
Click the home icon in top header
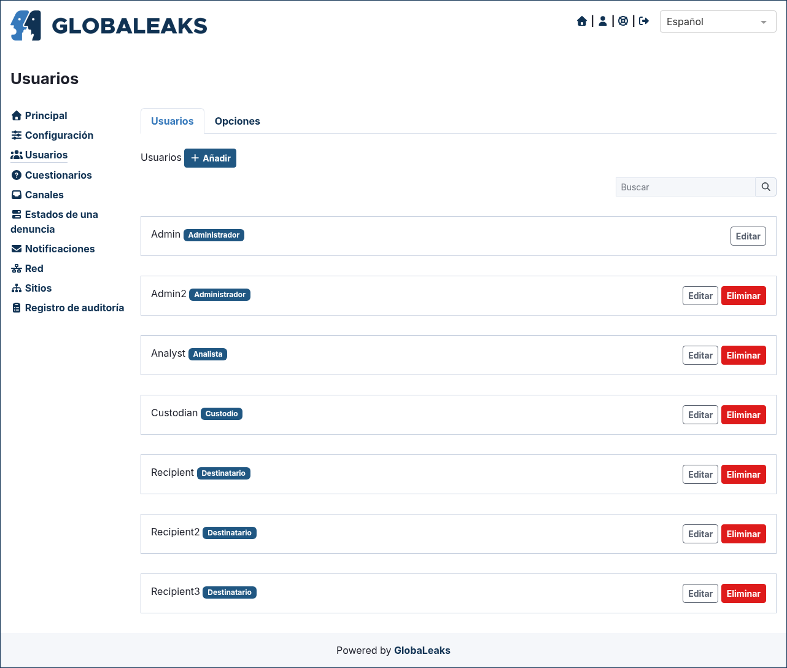click(x=582, y=21)
